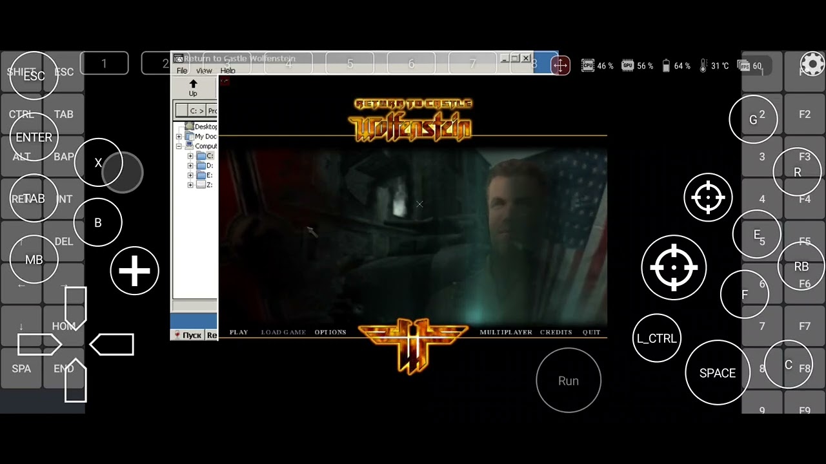Expand the My Documents tree node
Viewport: 826px width, 464px height.
[x=179, y=137]
